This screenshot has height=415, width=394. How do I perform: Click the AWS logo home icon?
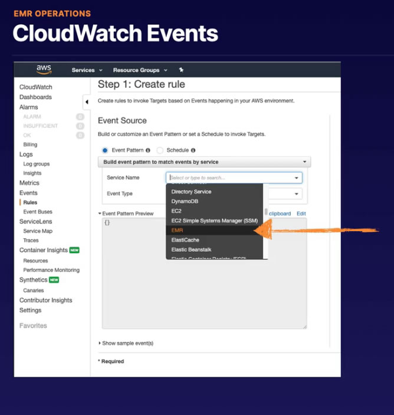pos(44,70)
